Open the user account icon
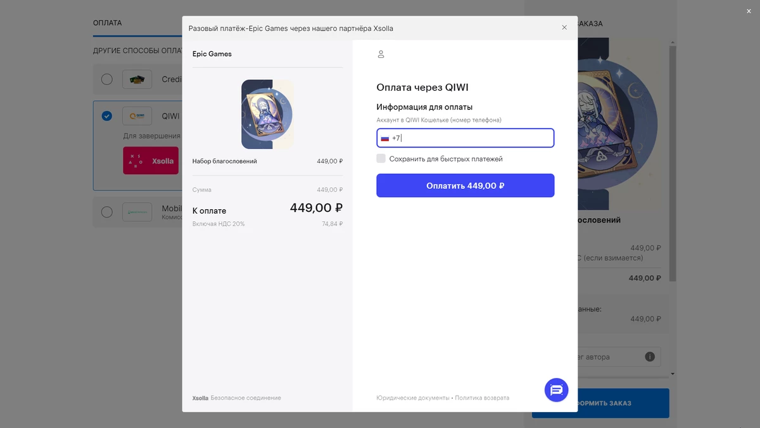This screenshot has width=760, height=428. [x=381, y=54]
